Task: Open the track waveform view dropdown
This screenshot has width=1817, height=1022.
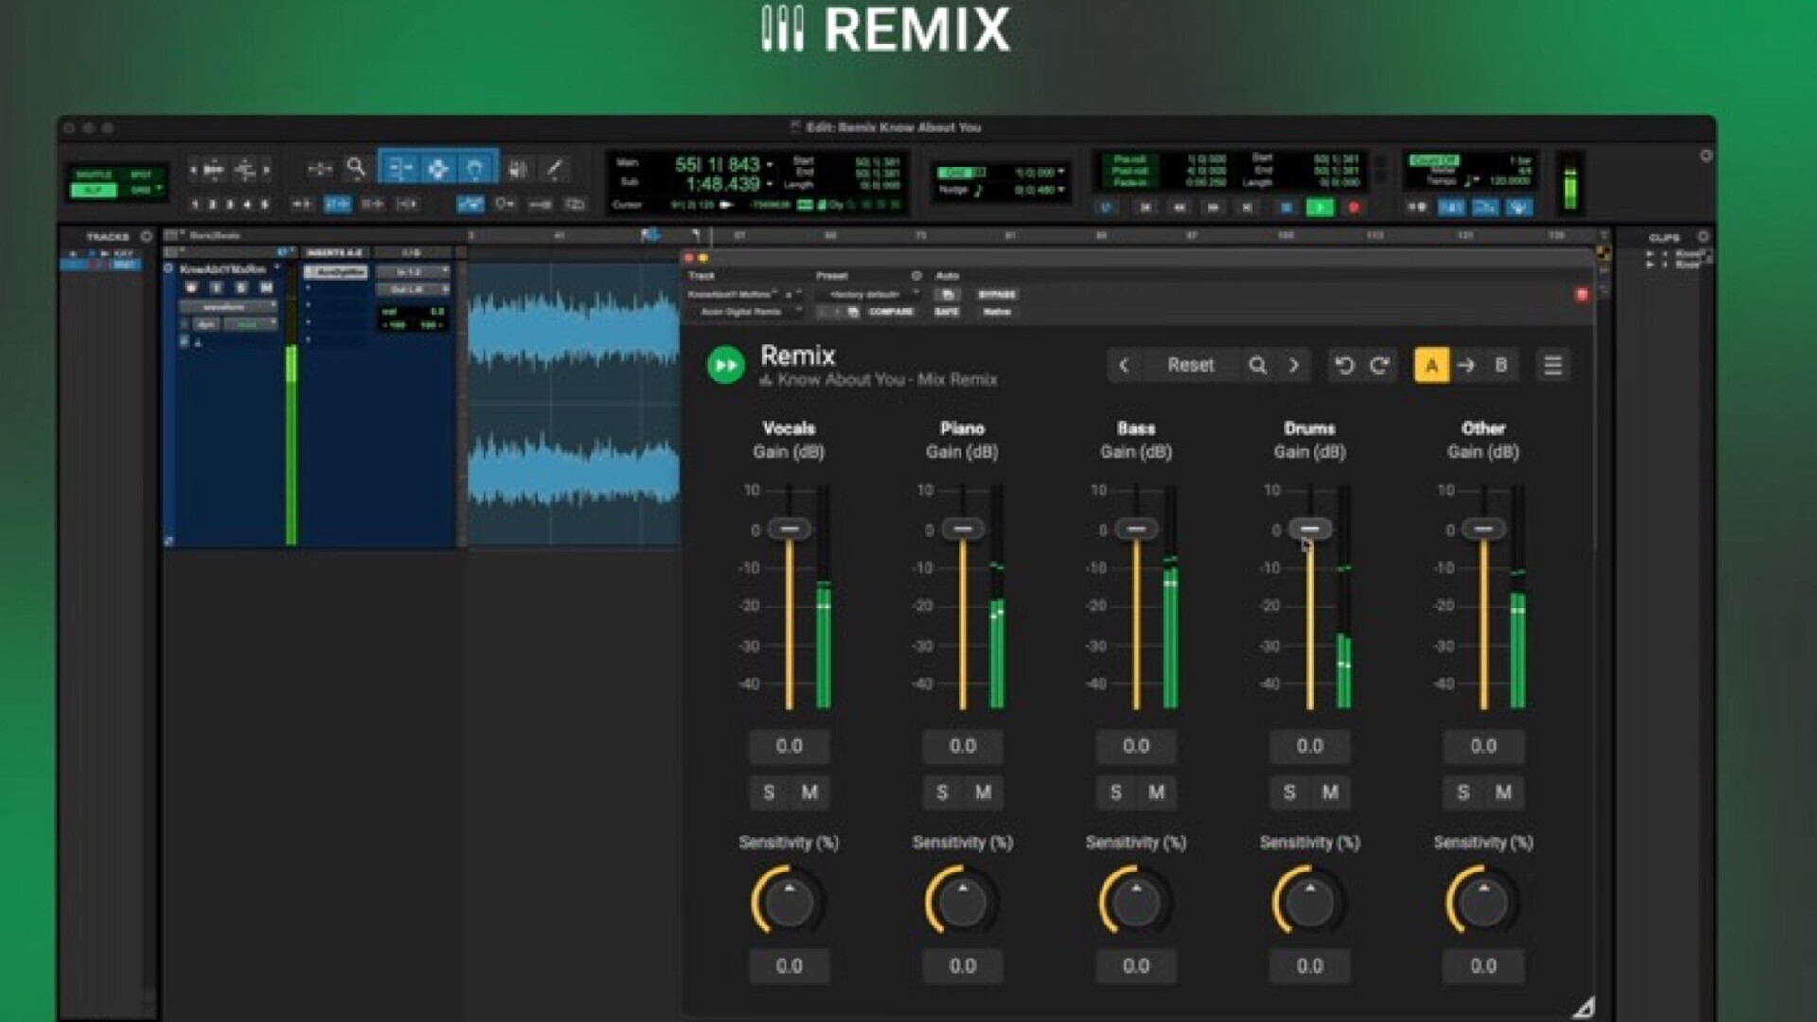Action: click(227, 307)
